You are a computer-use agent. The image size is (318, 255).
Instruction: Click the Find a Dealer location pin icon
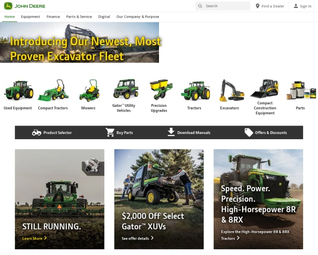[x=258, y=6]
